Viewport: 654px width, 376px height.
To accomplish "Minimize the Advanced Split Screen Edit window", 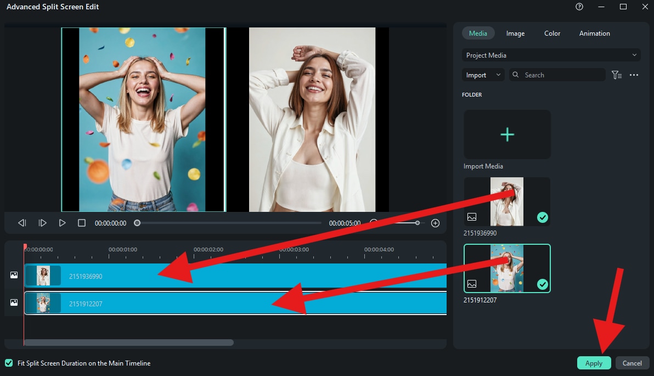I will click(x=601, y=7).
